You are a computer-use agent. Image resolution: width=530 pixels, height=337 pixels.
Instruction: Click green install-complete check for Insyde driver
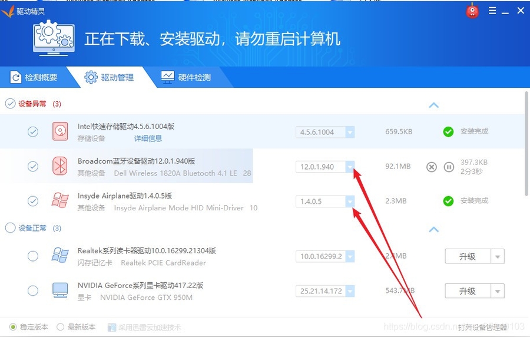point(448,201)
